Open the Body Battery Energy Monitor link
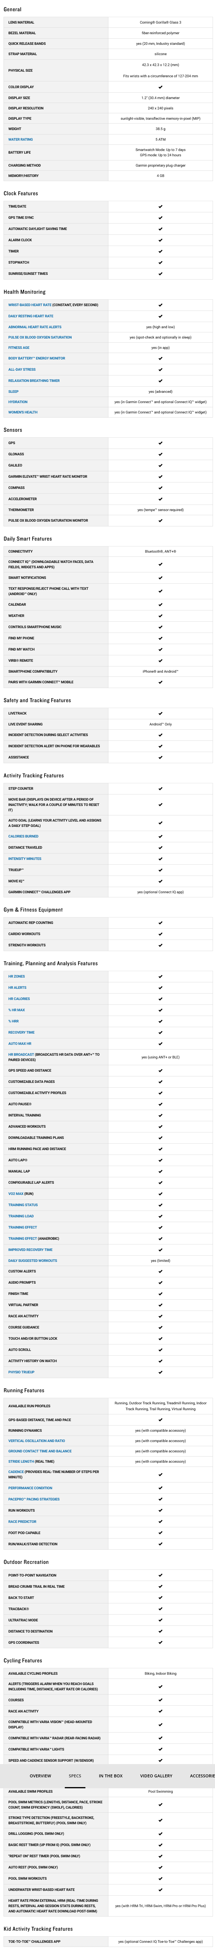This screenshot has height=1954, width=215. (36, 358)
